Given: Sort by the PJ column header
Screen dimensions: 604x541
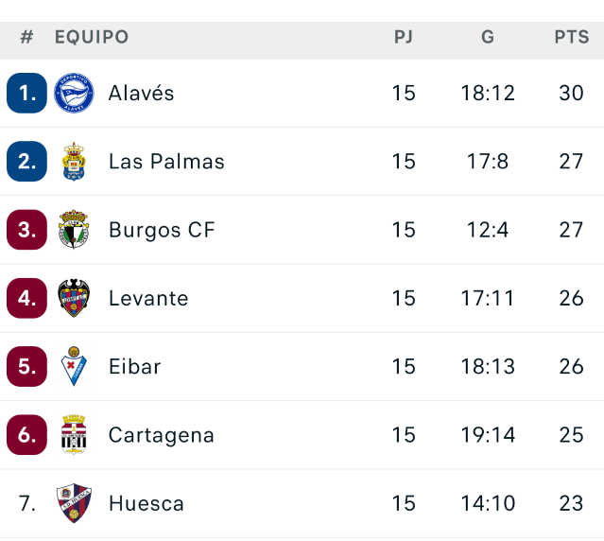Looking at the screenshot, I should (x=404, y=38).
